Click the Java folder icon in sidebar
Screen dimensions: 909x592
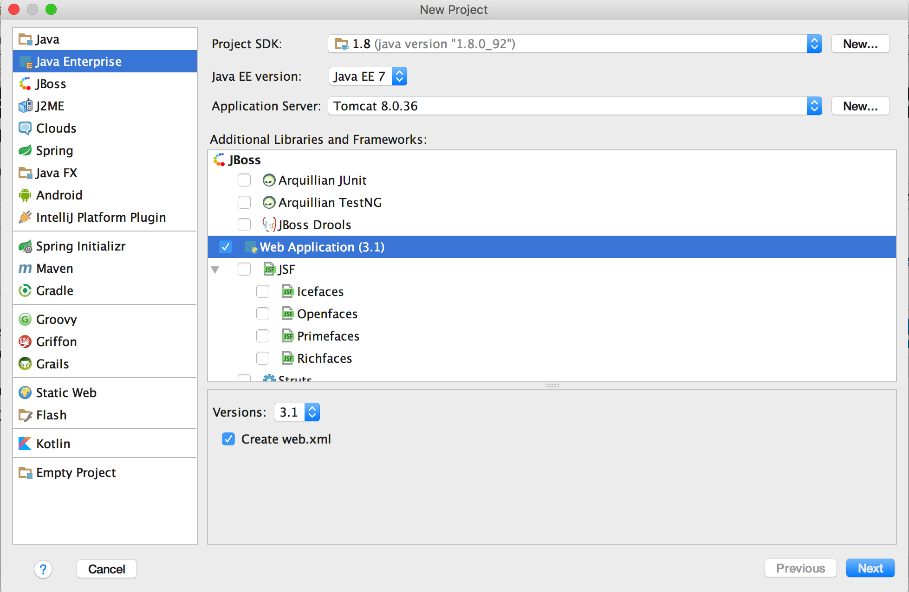25,39
